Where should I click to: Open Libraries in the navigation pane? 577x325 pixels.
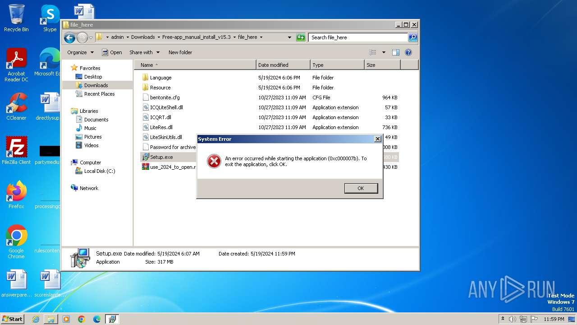click(89, 111)
